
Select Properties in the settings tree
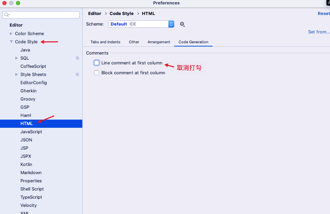31,181
